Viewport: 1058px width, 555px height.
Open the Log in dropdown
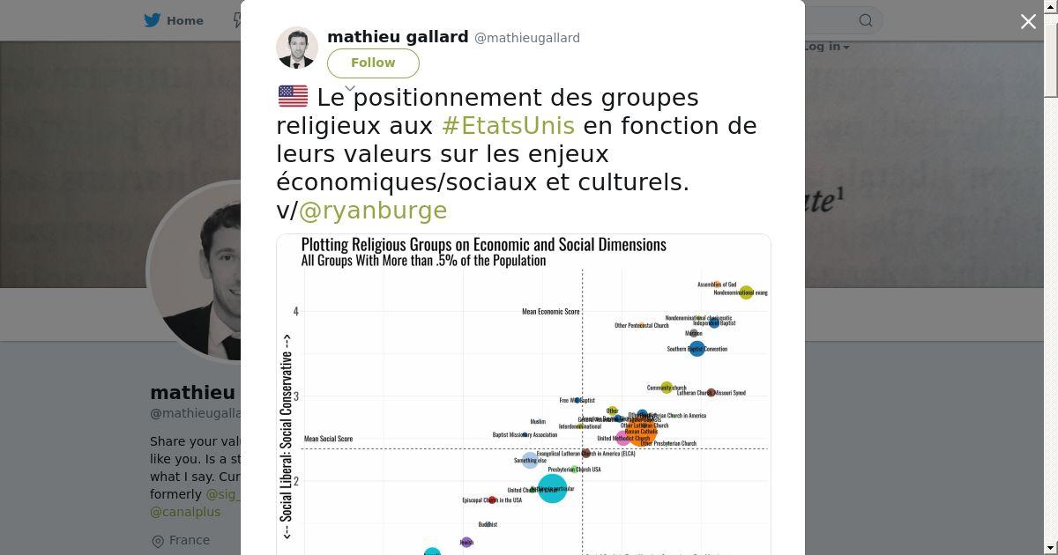click(827, 47)
